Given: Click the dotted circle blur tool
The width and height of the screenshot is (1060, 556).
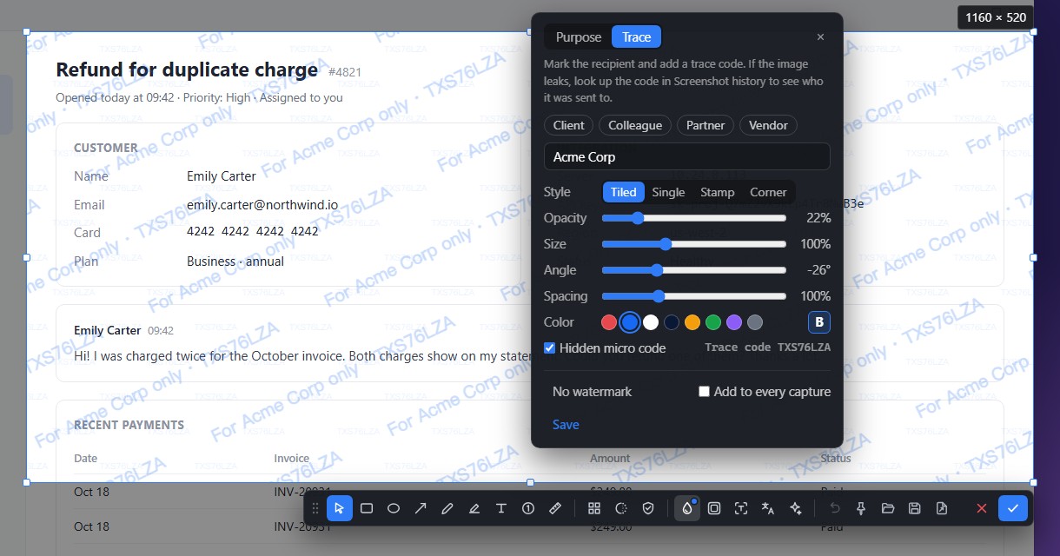Looking at the screenshot, I should click(x=621, y=508).
